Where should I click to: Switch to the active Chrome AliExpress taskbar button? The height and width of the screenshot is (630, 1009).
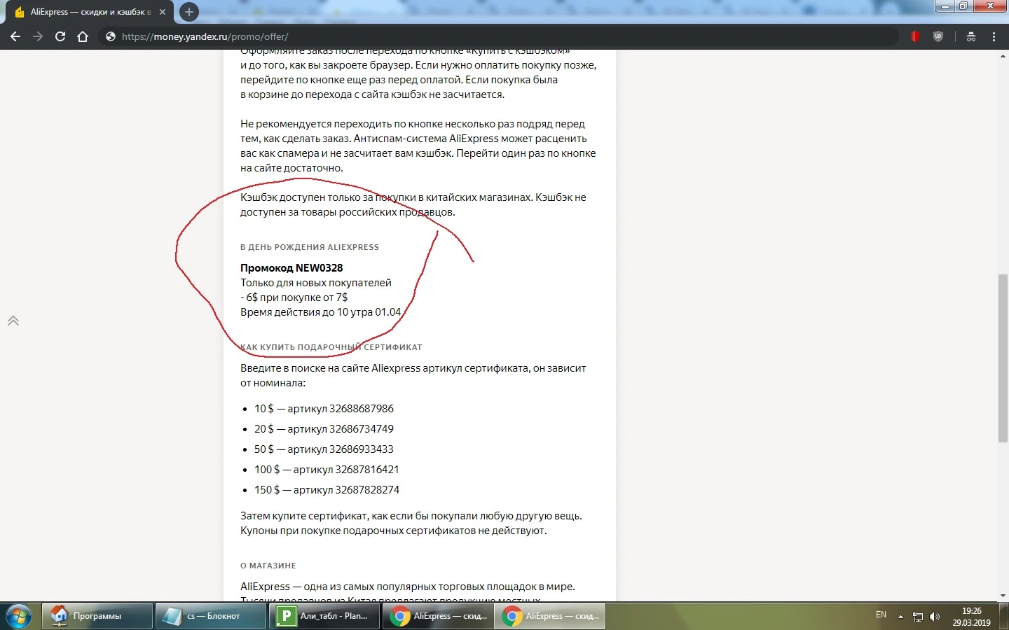[551, 616]
